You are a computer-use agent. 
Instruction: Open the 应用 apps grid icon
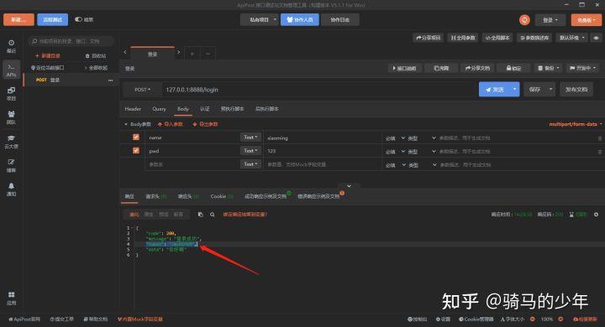[11, 298]
